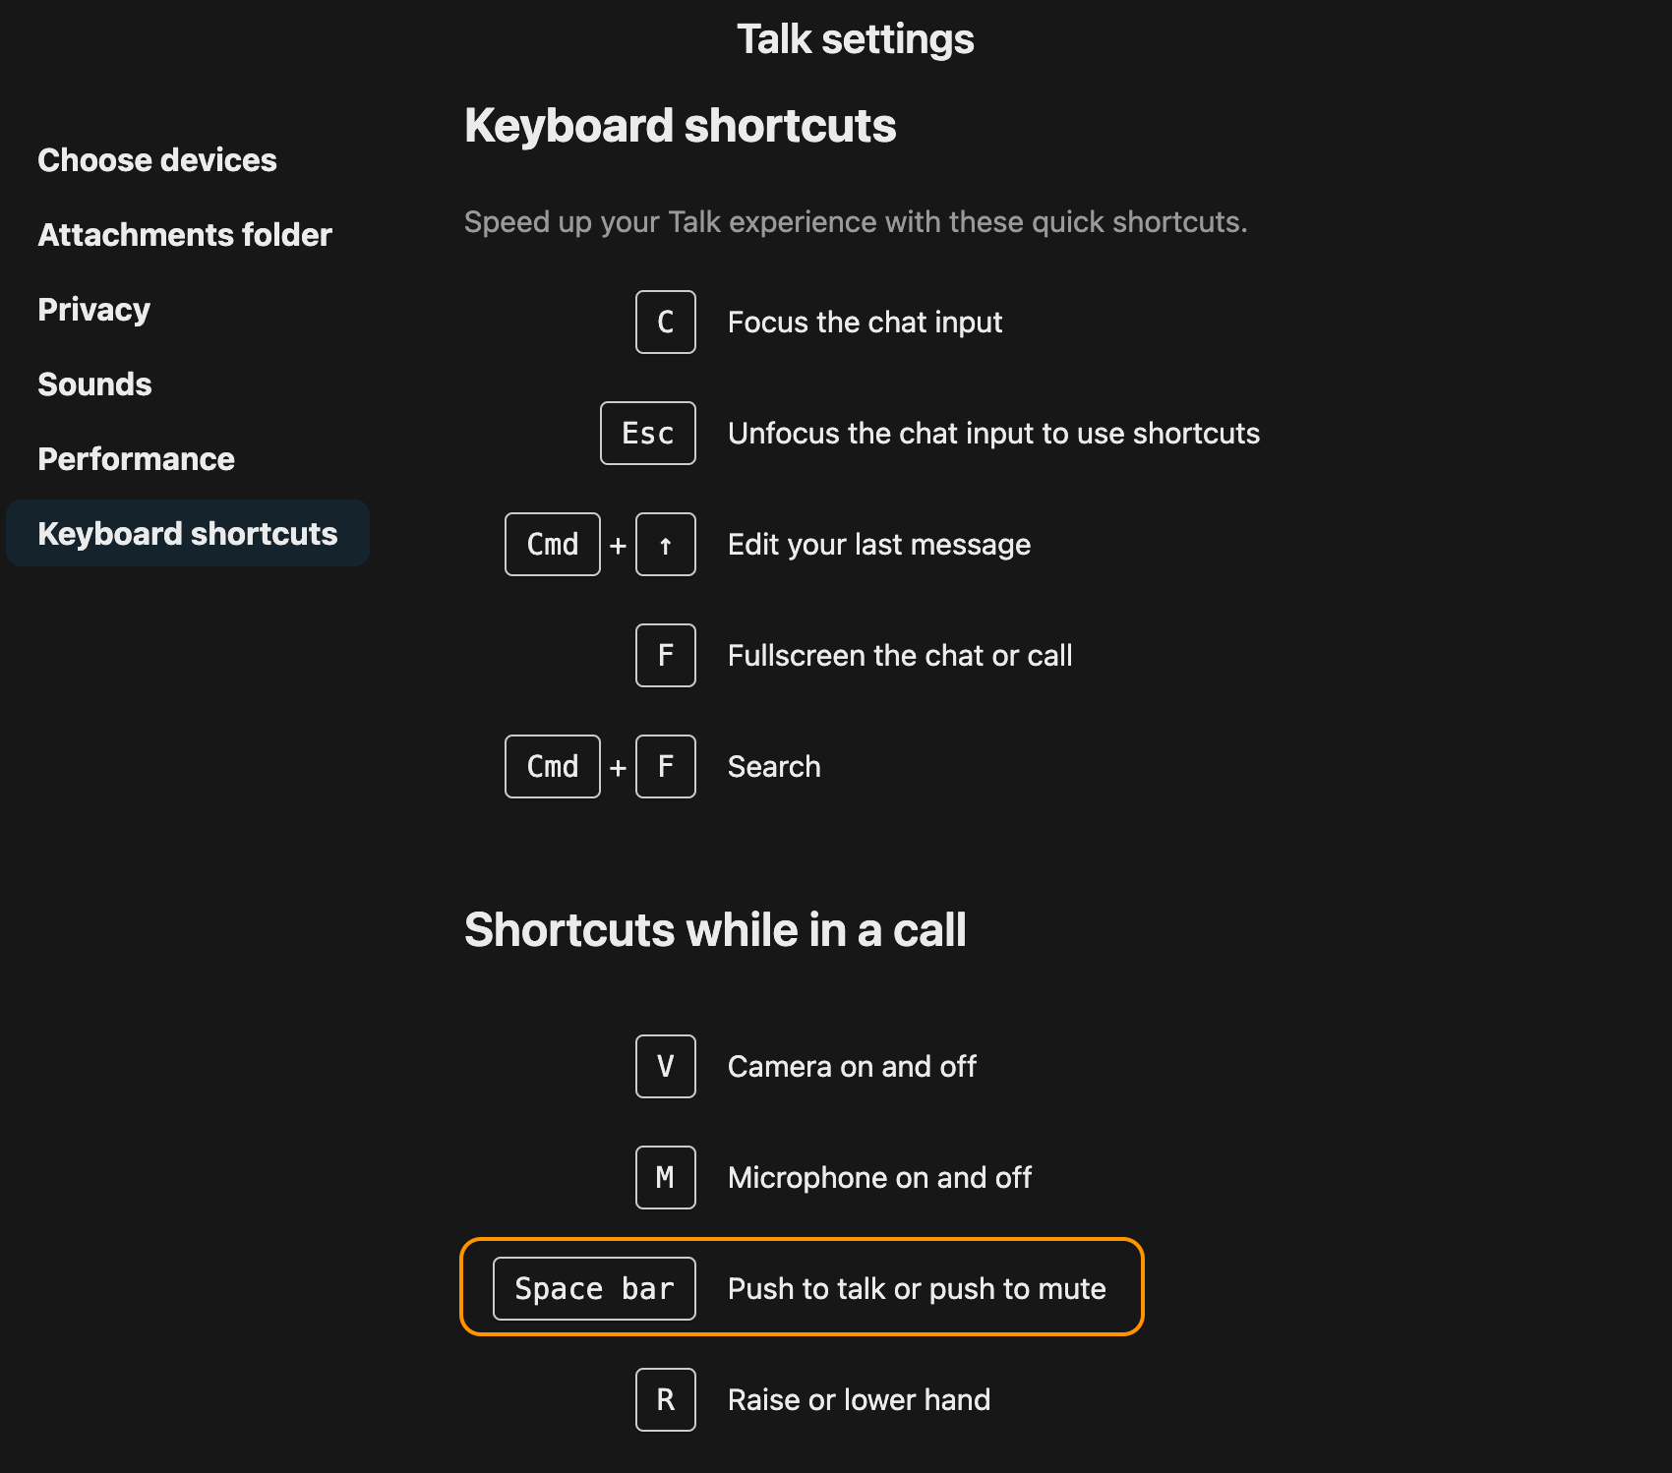
Task: Click the C key cap icon
Action: pos(666,323)
